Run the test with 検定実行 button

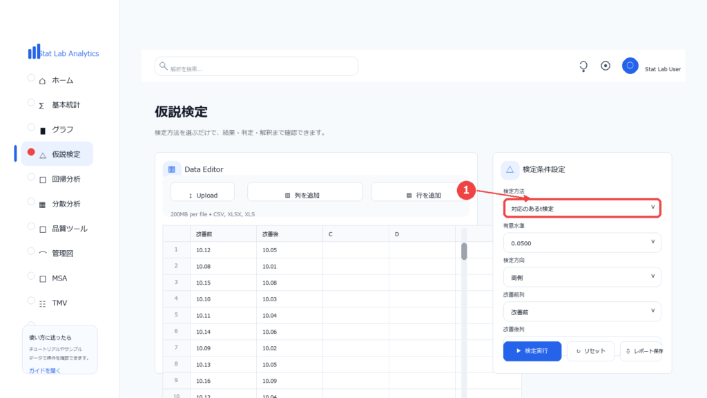(x=532, y=351)
